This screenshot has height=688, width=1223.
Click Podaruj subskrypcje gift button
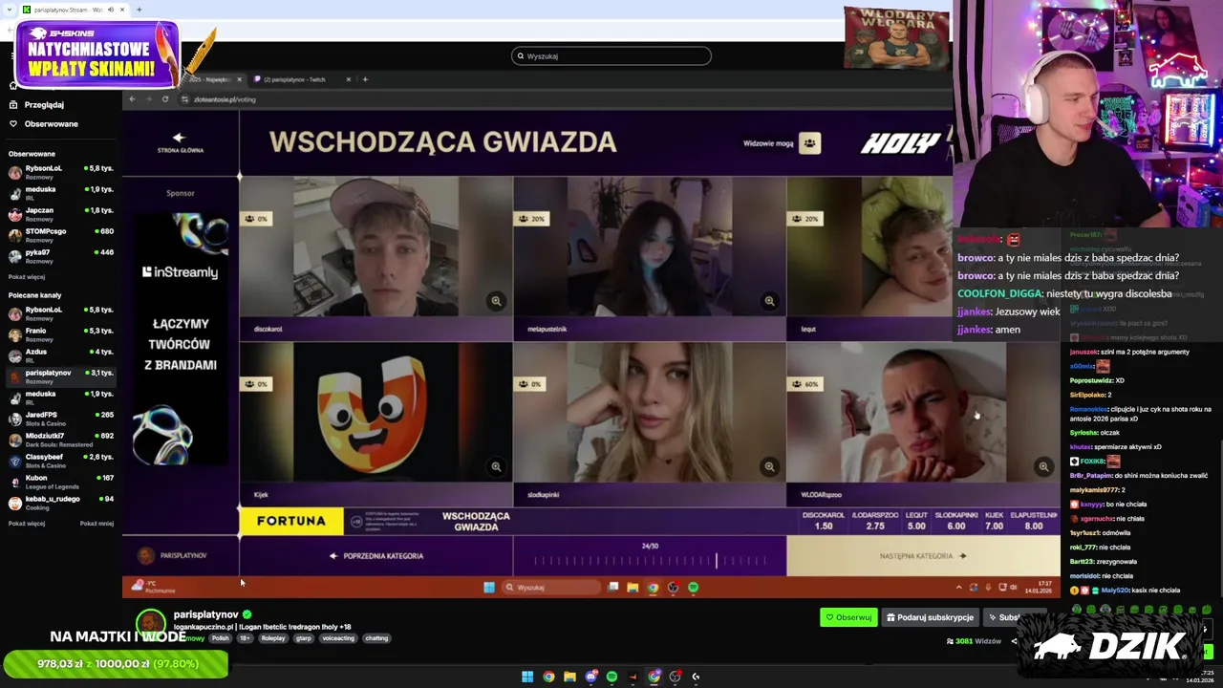tap(930, 617)
